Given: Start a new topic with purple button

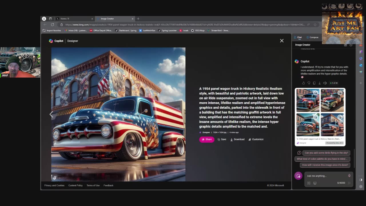Looking at the screenshot, I should pyautogui.click(x=298, y=176).
